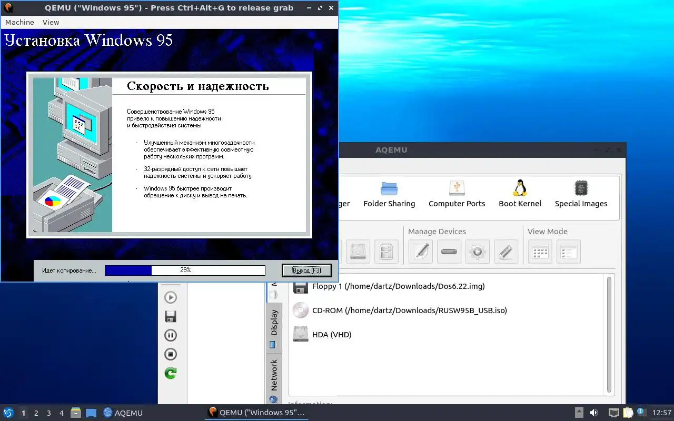
Task: Open Computer Ports settings in AQEMU
Action: click(x=457, y=194)
